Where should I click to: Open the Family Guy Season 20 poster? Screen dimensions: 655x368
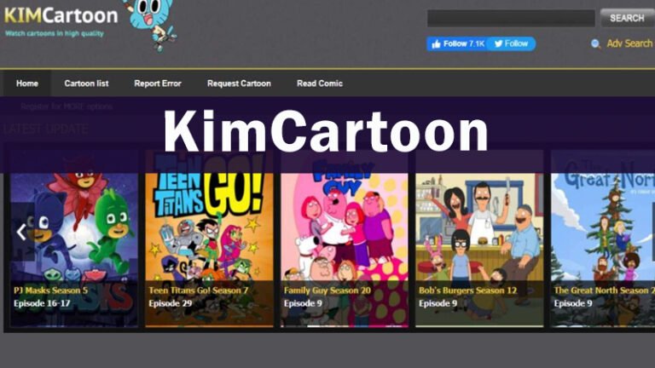[345, 239]
